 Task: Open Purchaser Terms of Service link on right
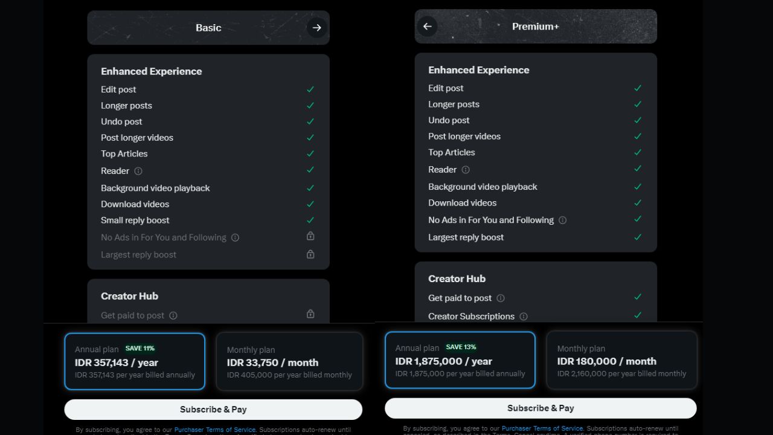542,428
